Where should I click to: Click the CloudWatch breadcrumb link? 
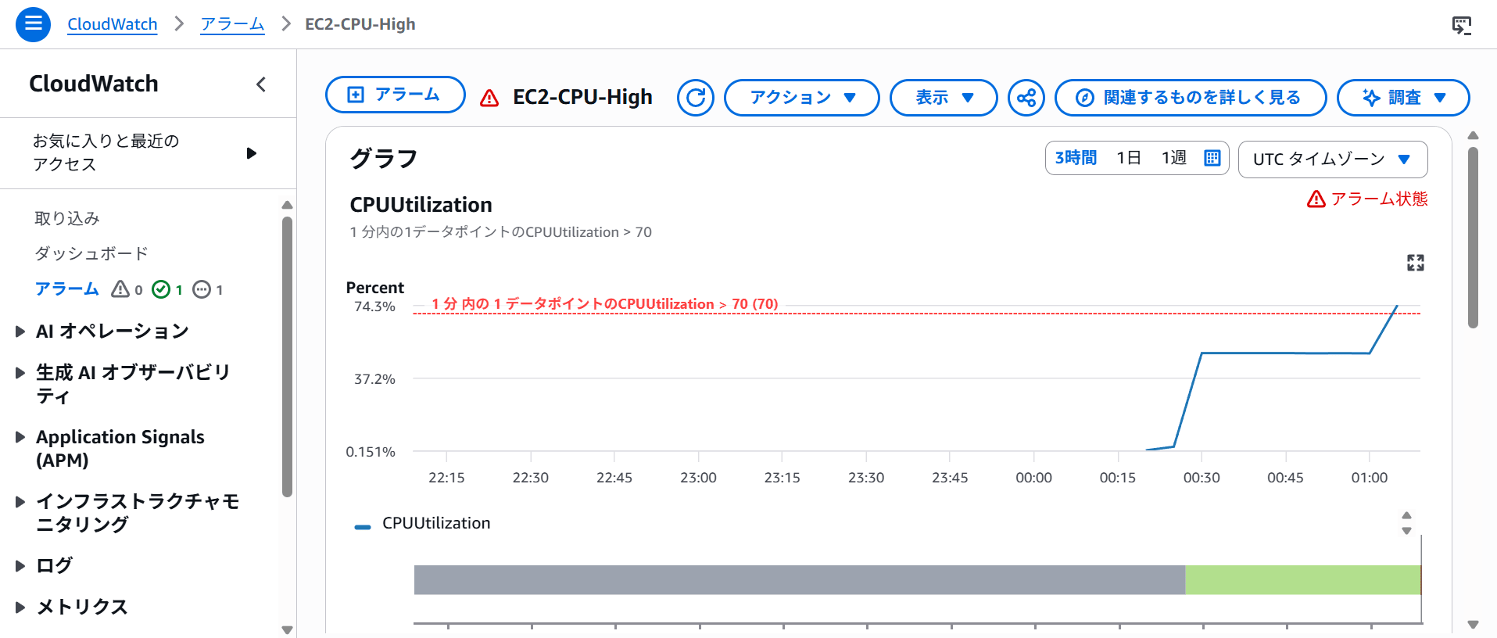[113, 24]
